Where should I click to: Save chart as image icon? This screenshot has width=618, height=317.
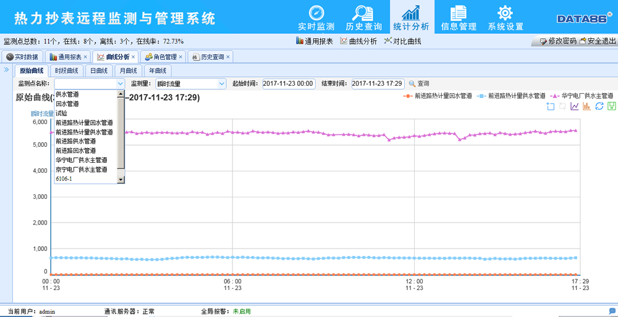click(611, 107)
